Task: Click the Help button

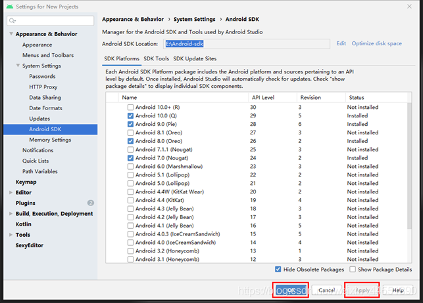Action: click(x=397, y=290)
